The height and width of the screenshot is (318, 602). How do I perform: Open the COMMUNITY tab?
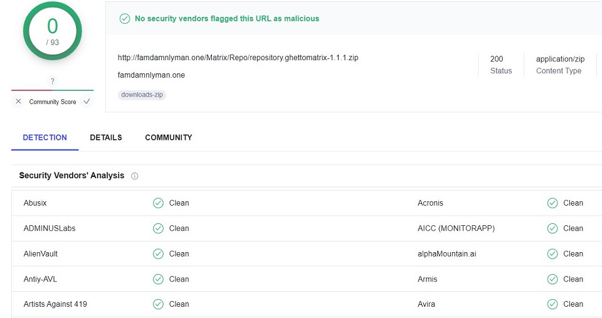pyautogui.click(x=169, y=137)
